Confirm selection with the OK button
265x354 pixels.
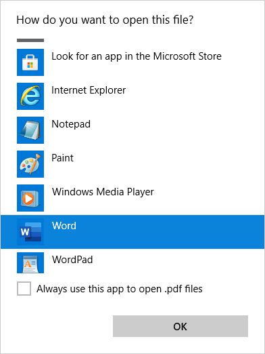pos(180,326)
